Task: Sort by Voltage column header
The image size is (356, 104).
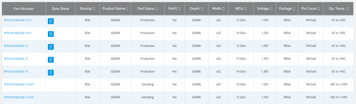Action: 265,9
